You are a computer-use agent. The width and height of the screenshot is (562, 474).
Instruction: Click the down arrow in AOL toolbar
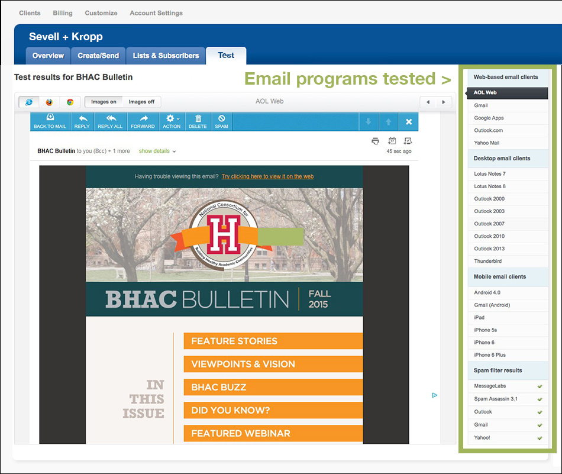click(368, 122)
